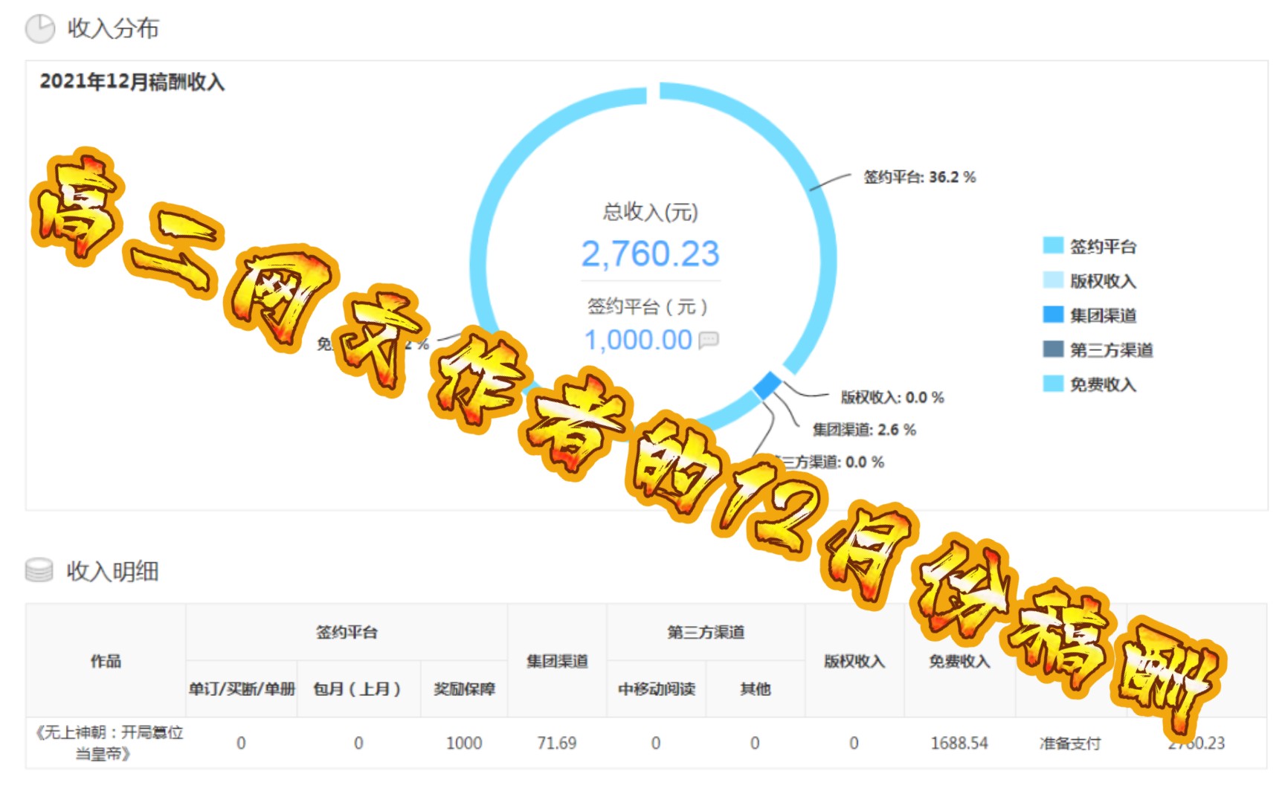Click the 签约平台: 36.2 % chart label
This screenshot has width=1285, height=803.
pos(919,177)
